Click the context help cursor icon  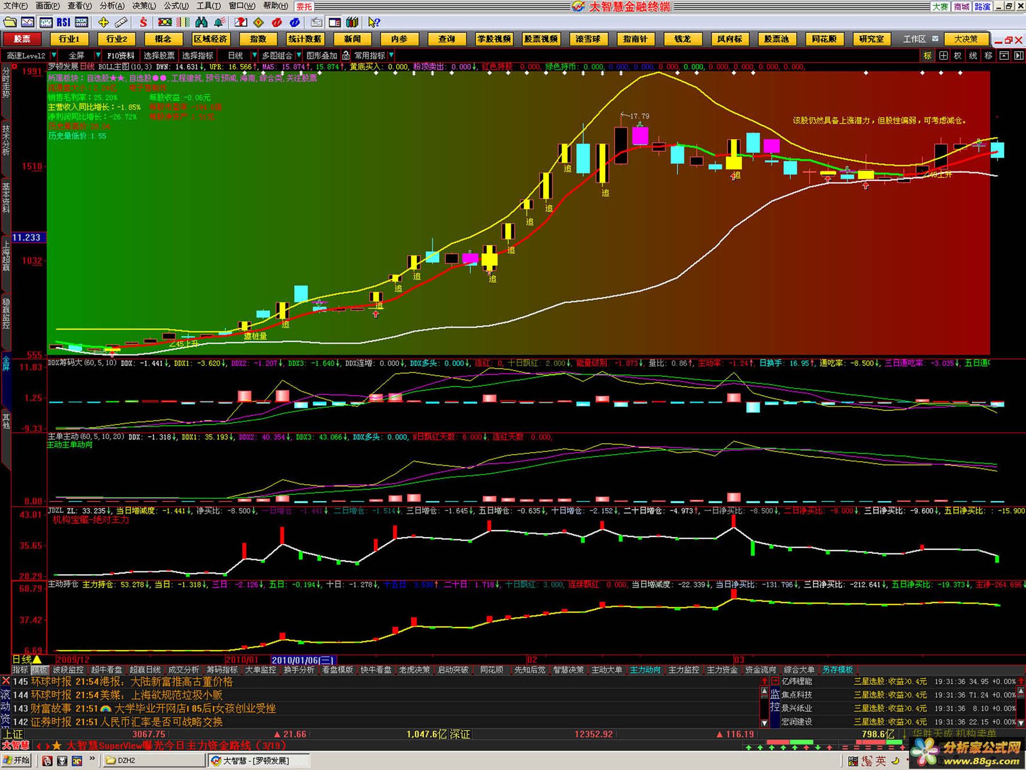[374, 22]
